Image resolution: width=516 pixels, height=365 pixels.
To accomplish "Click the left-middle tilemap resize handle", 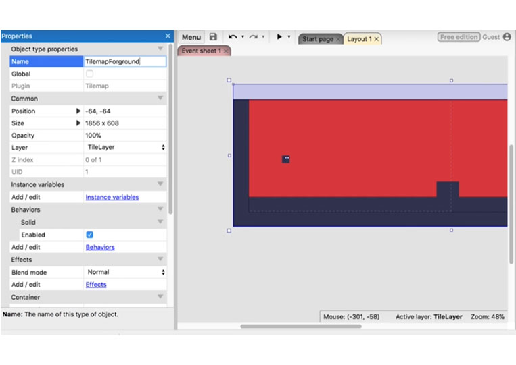I will [x=229, y=155].
